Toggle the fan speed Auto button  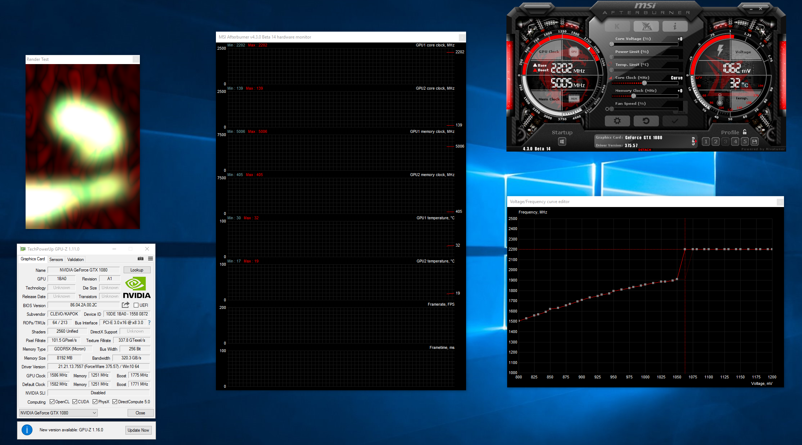click(x=681, y=112)
